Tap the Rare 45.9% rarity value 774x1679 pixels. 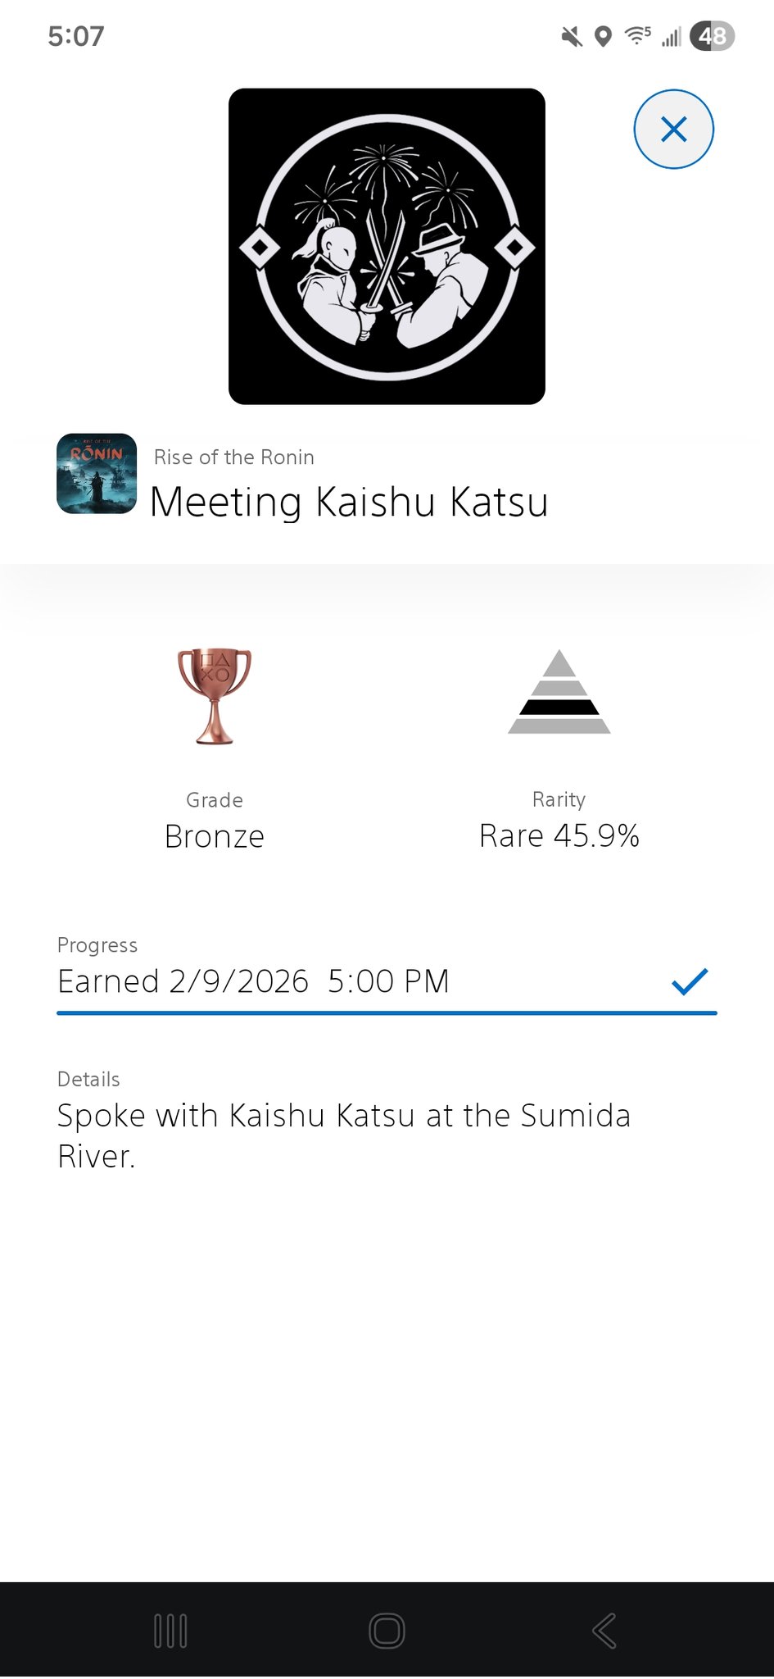[559, 836]
